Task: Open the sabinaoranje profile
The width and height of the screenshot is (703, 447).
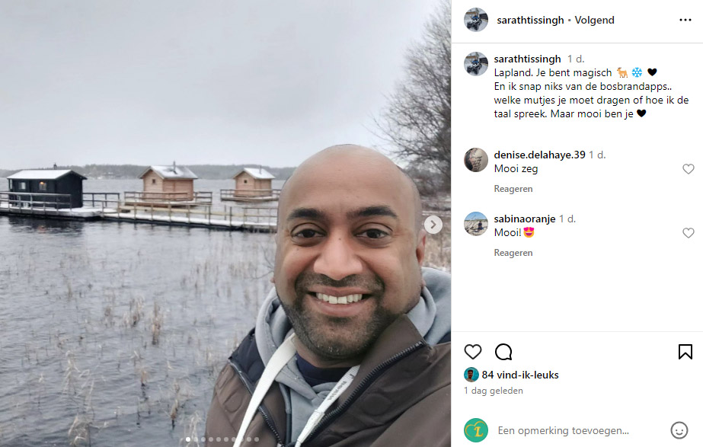Action: click(525, 219)
